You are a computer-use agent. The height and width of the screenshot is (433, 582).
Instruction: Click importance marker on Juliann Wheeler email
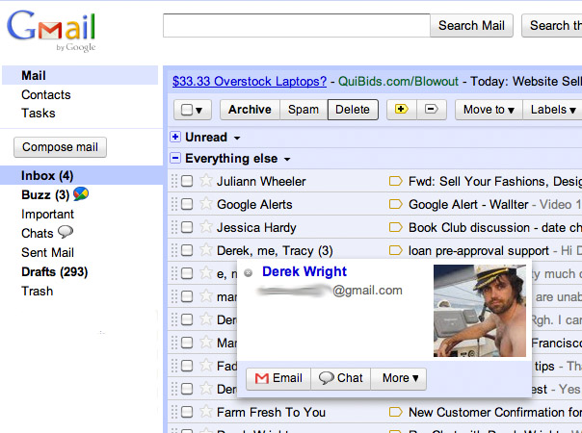[x=395, y=181]
